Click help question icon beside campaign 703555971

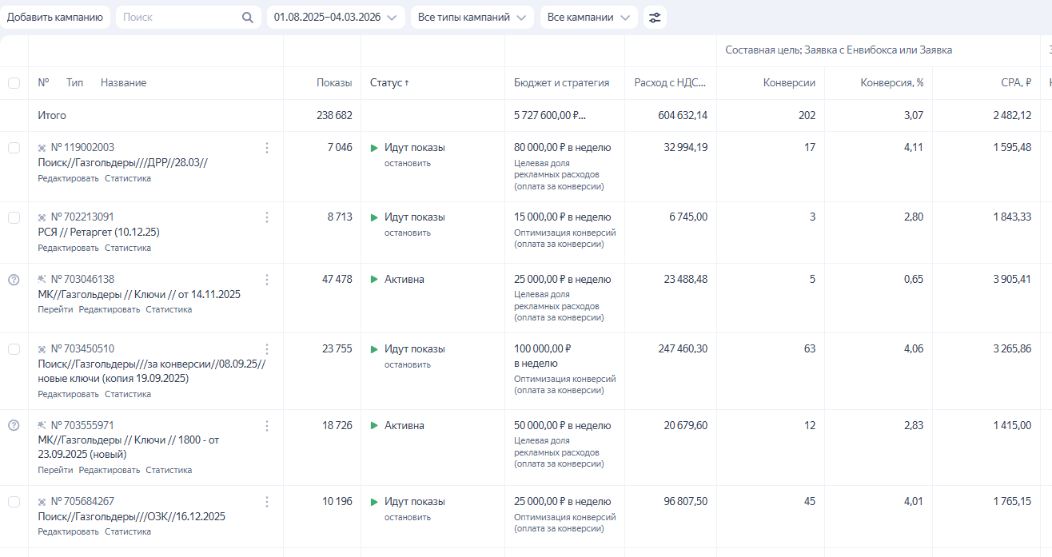coord(14,426)
